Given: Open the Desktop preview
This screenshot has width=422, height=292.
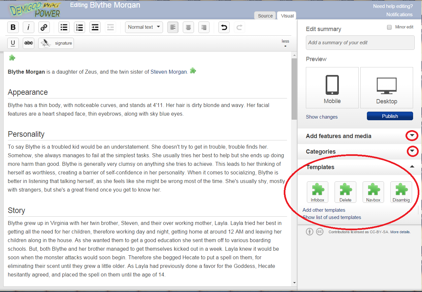Looking at the screenshot, I should (x=387, y=88).
